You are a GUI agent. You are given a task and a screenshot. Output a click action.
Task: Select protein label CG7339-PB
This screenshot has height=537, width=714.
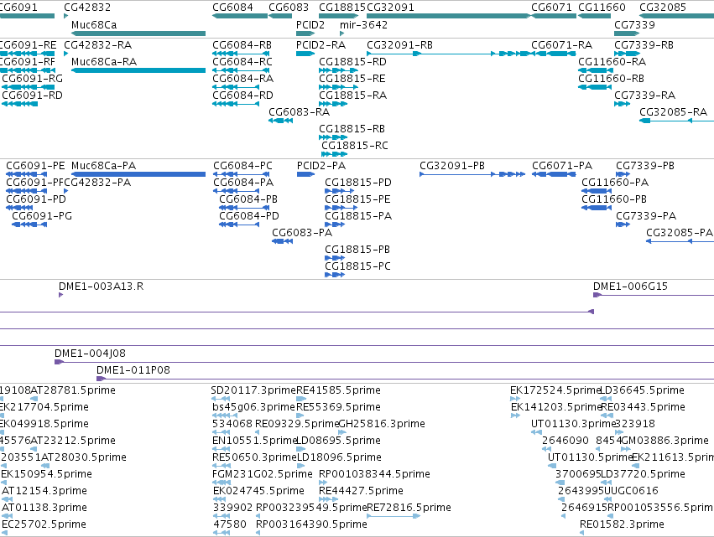pos(645,166)
